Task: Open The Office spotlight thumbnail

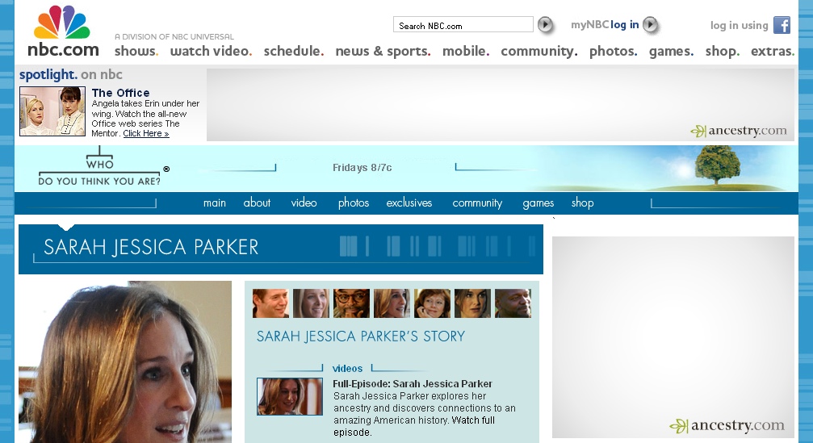Action: coord(52,111)
